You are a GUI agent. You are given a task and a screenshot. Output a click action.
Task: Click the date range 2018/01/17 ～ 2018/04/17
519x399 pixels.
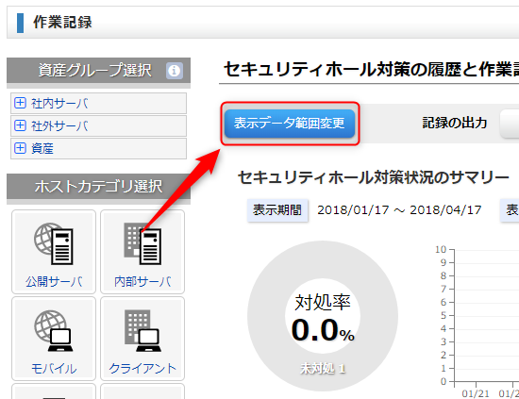click(399, 210)
